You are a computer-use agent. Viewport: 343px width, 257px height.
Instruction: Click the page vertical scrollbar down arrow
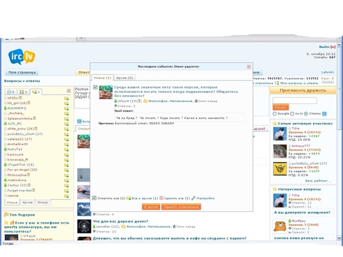pos(339,238)
